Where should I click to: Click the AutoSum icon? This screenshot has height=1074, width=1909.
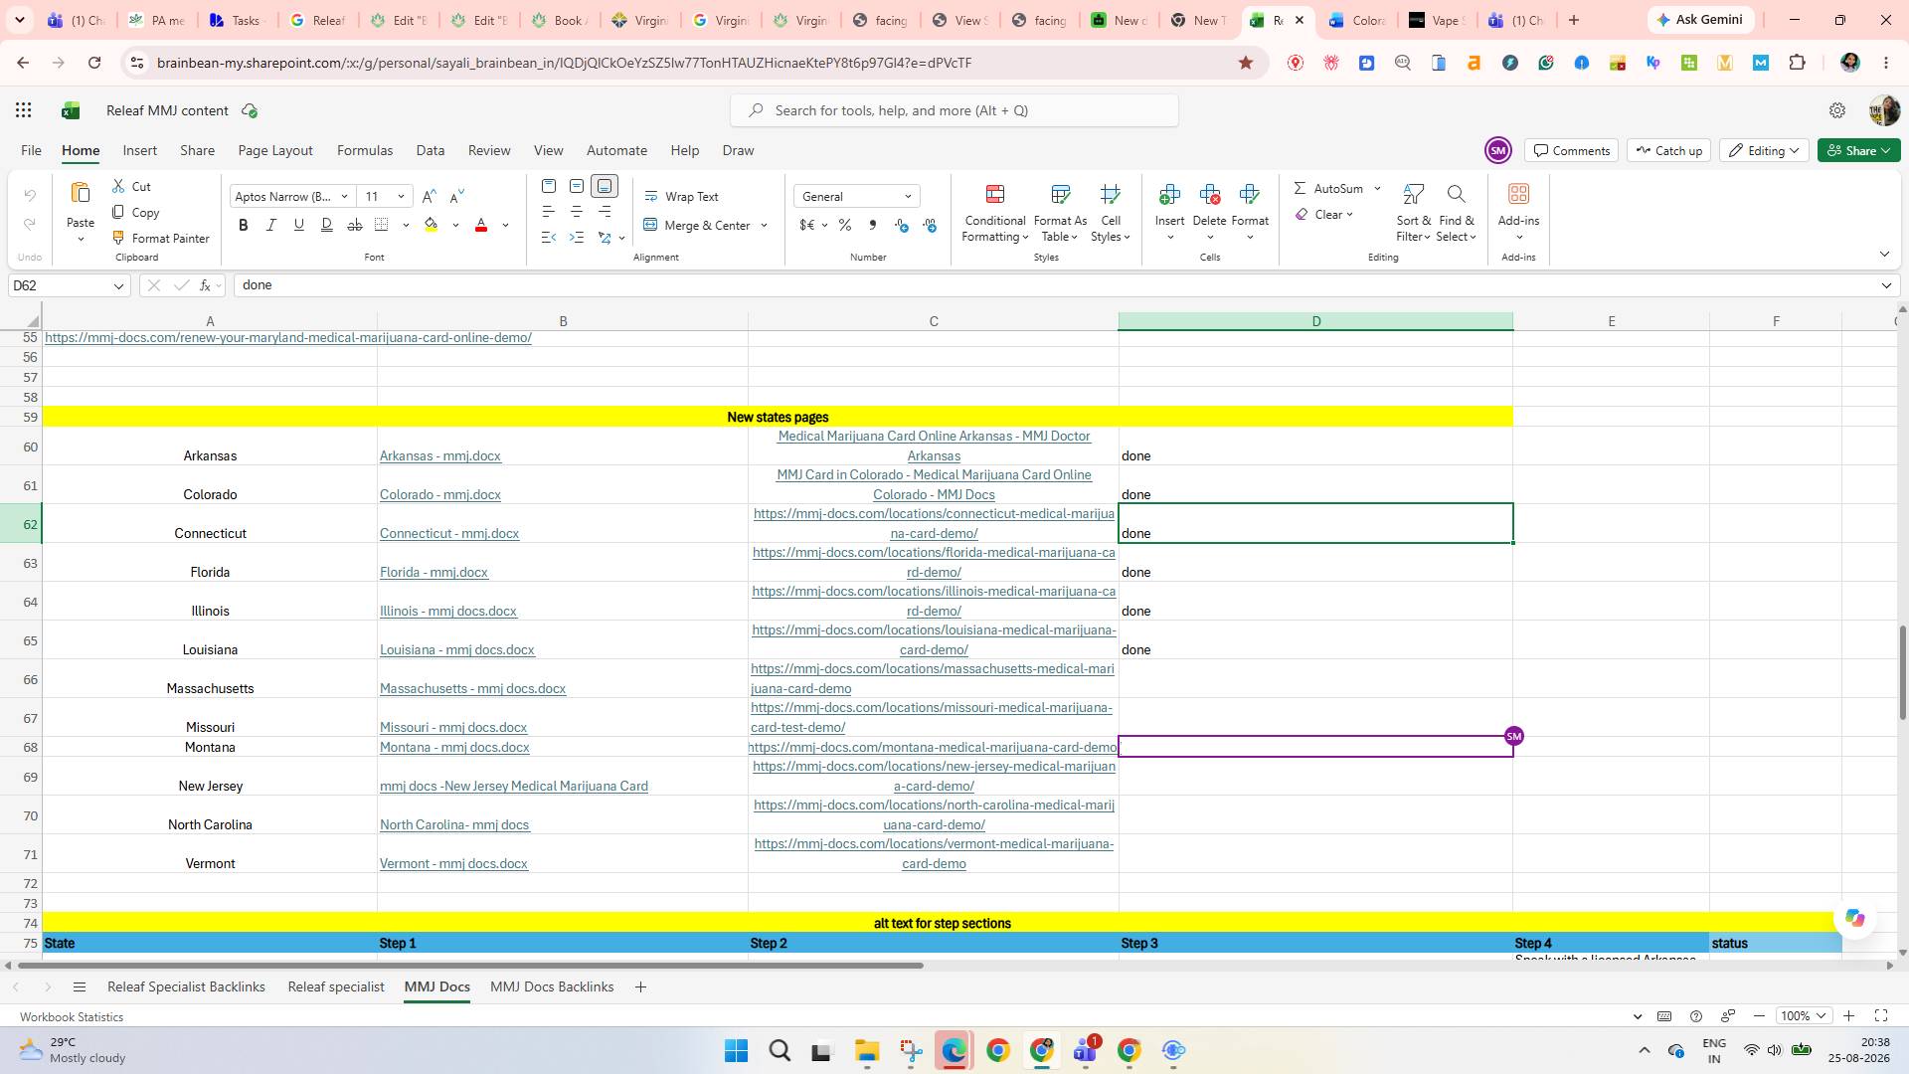coord(1301,189)
